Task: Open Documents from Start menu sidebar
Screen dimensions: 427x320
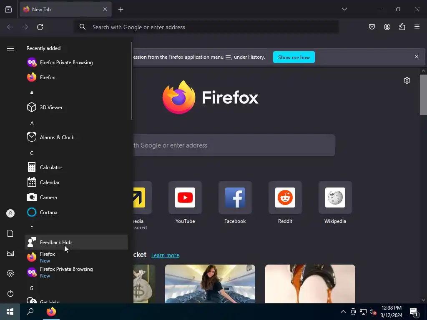Action: point(10,233)
